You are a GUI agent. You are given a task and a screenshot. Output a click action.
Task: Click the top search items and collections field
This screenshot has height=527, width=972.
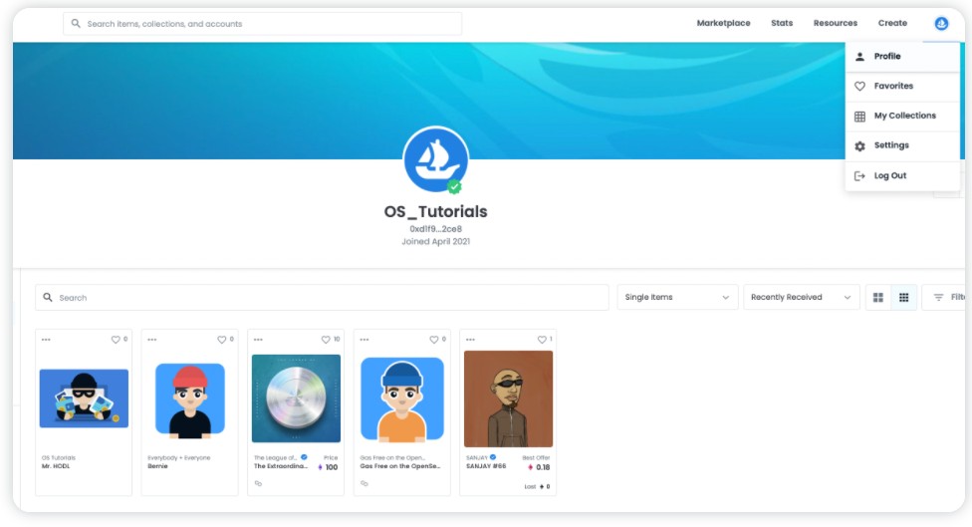click(x=262, y=24)
